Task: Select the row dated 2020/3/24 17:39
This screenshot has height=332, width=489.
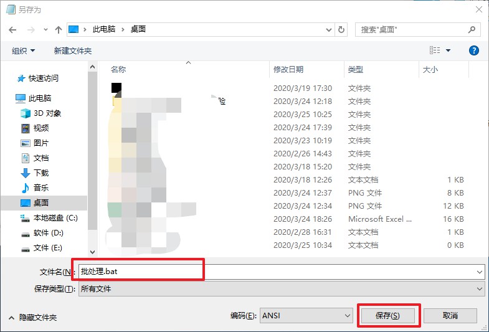Action: pos(287,128)
